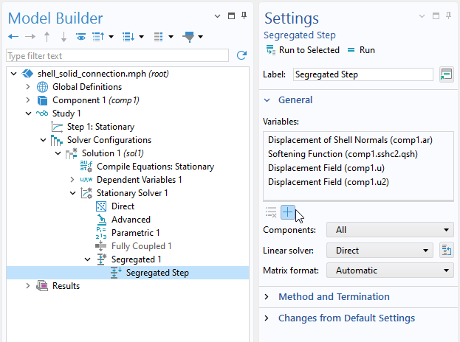The image size is (460, 342).
Task: Click the Move Down arrow icon
Action: click(63, 37)
